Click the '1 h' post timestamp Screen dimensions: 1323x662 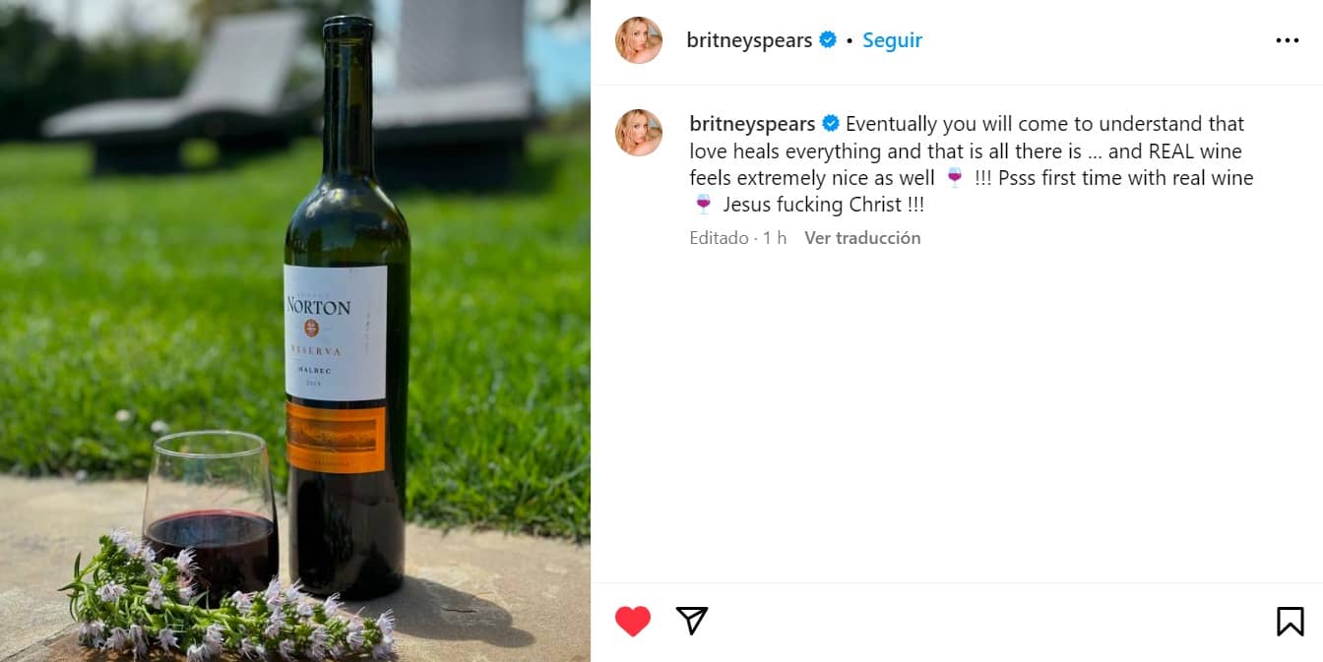[775, 238]
